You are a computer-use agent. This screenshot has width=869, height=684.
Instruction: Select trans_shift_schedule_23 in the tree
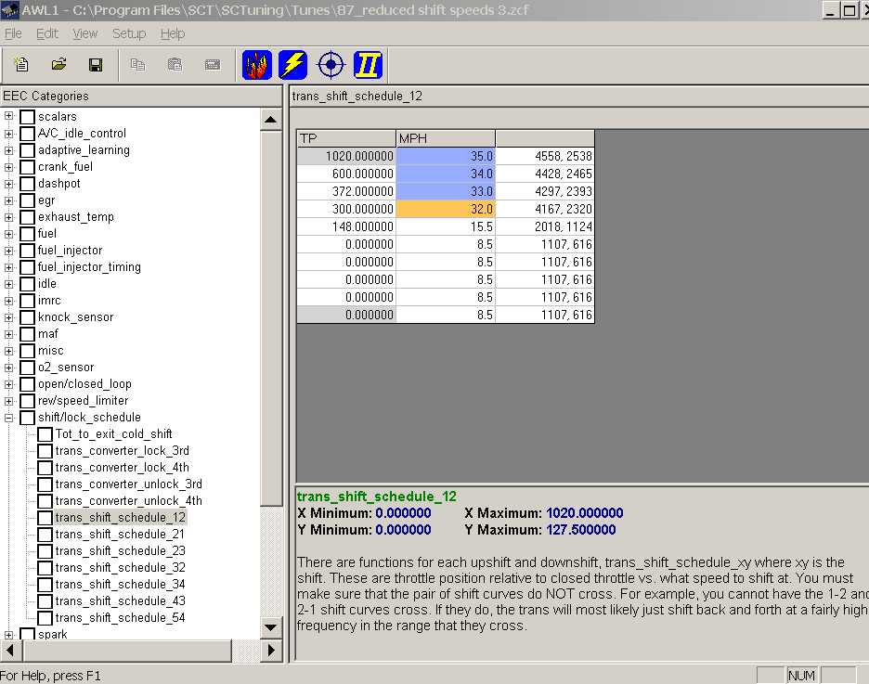[x=121, y=551]
